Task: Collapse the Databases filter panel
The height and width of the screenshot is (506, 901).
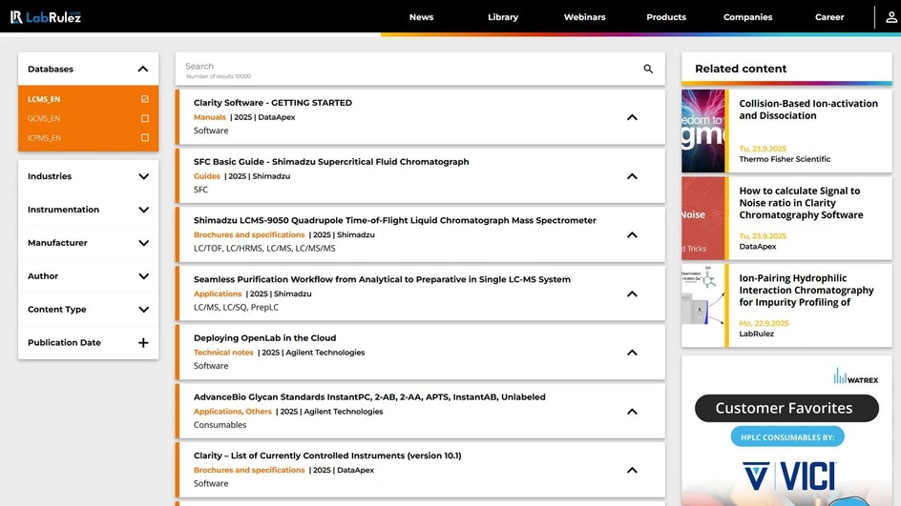Action: coord(143,69)
